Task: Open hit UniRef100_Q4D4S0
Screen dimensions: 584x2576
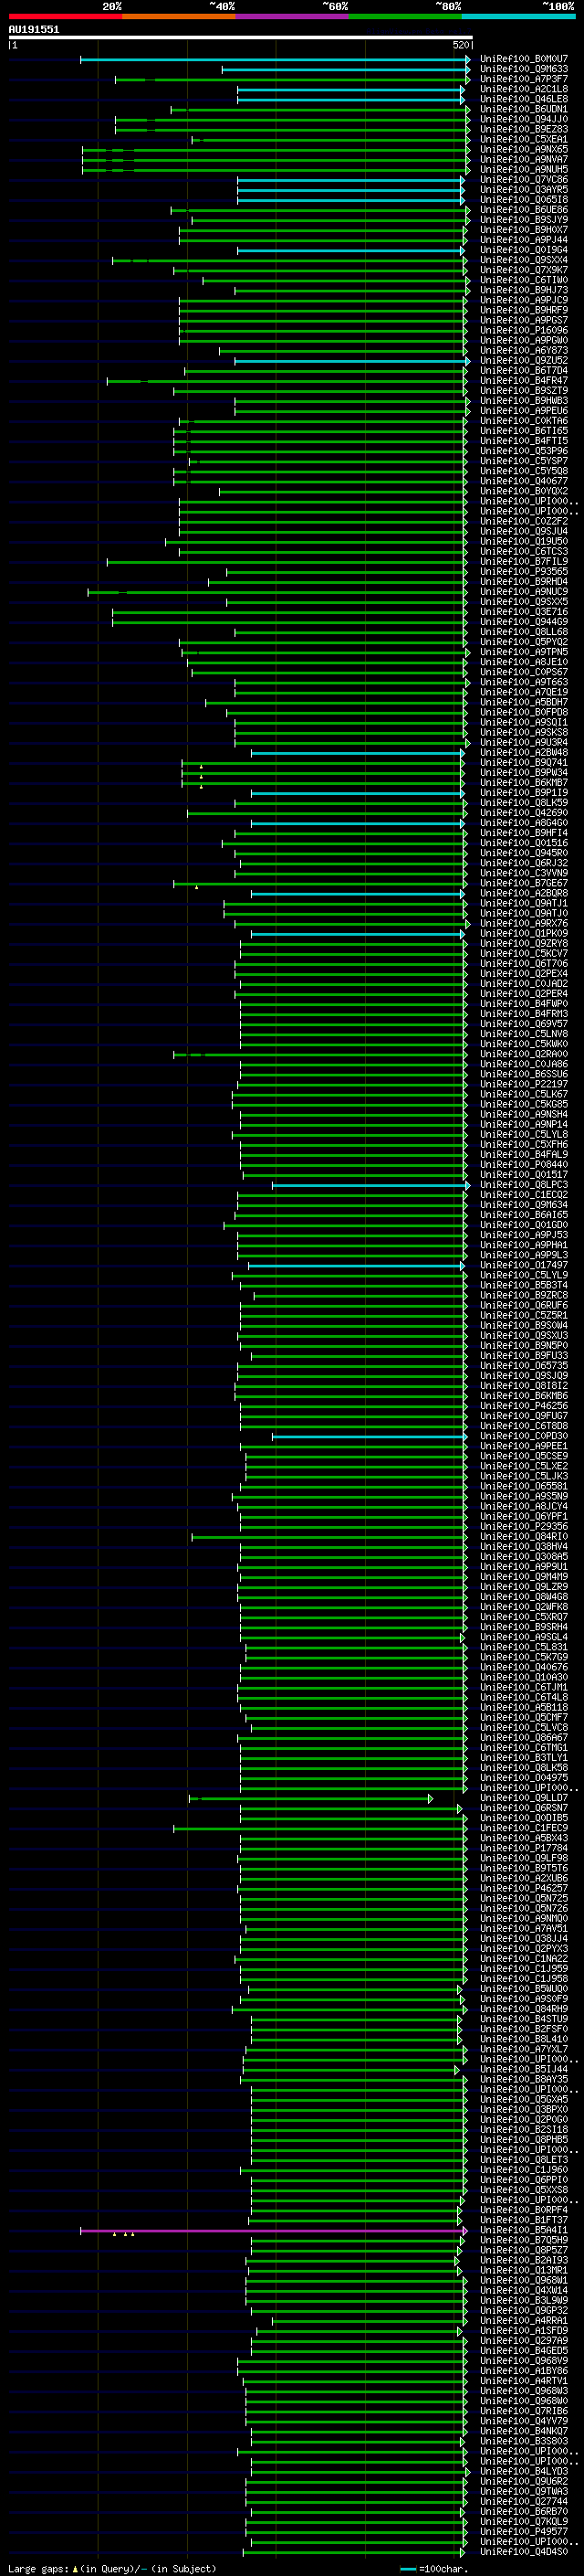Action: 524,2551
